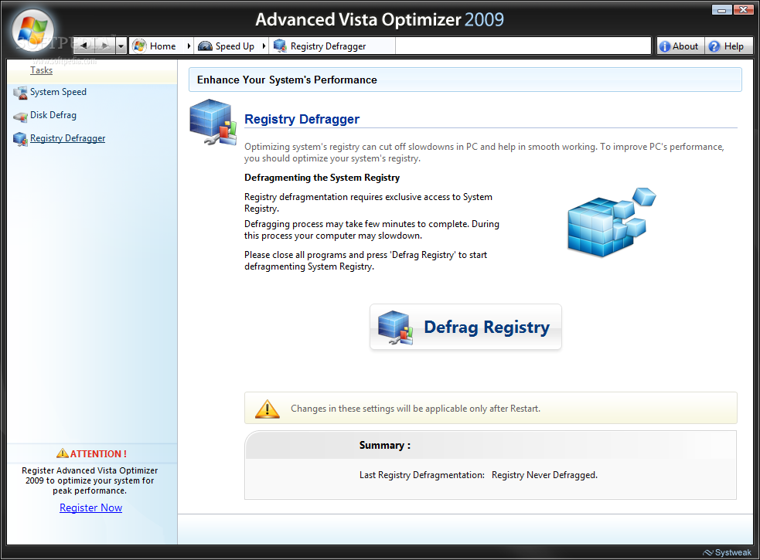Expand the arrow after Home breadcrumb
This screenshot has height=560, width=760.
189,46
